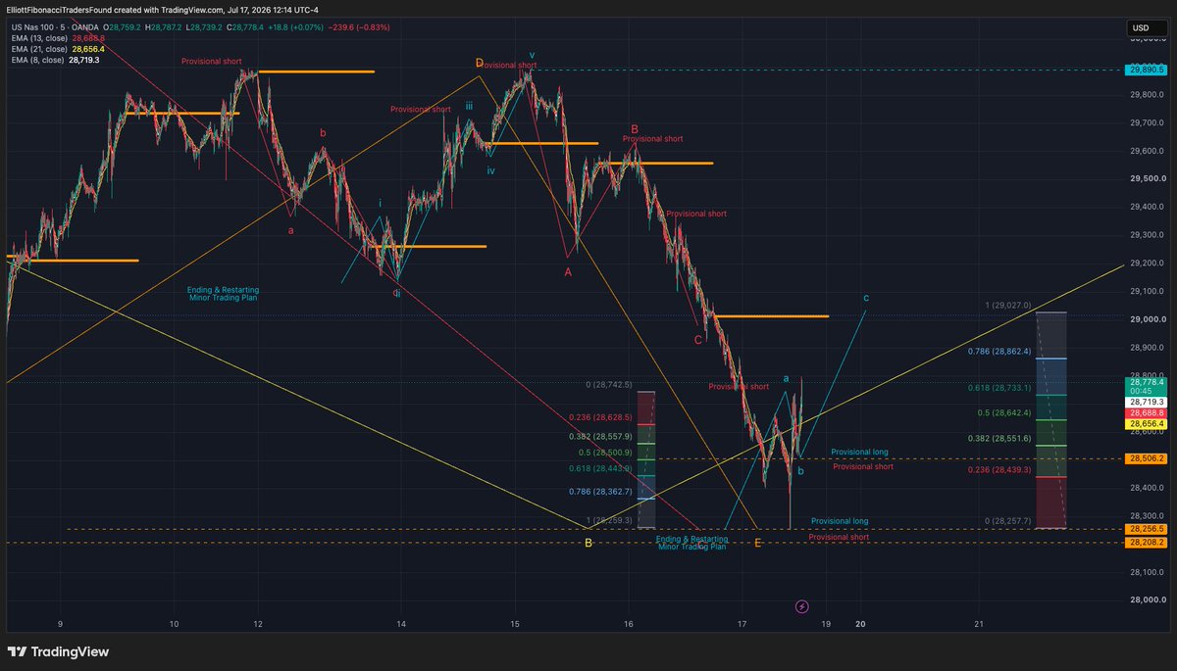Image resolution: width=1177 pixels, height=671 pixels.
Task: Click the orange 28,208.2 price axis label
Action: coord(1146,542)
